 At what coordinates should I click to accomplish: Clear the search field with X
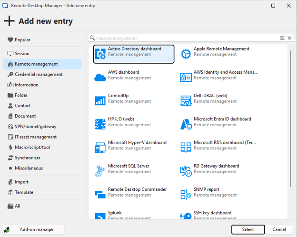coord(289,38)
